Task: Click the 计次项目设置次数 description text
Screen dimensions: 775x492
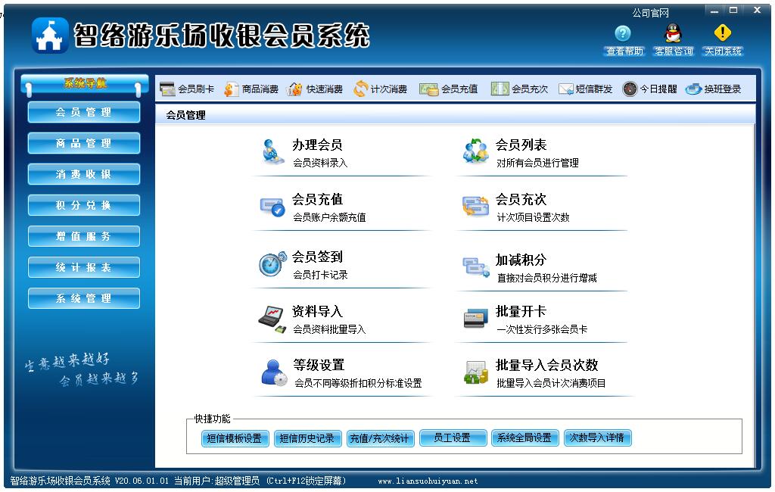Action: (x=534, y=217)
